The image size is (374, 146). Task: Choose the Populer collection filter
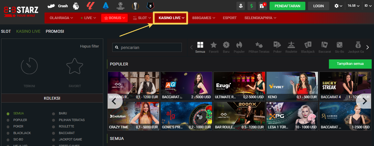point(20,120)
